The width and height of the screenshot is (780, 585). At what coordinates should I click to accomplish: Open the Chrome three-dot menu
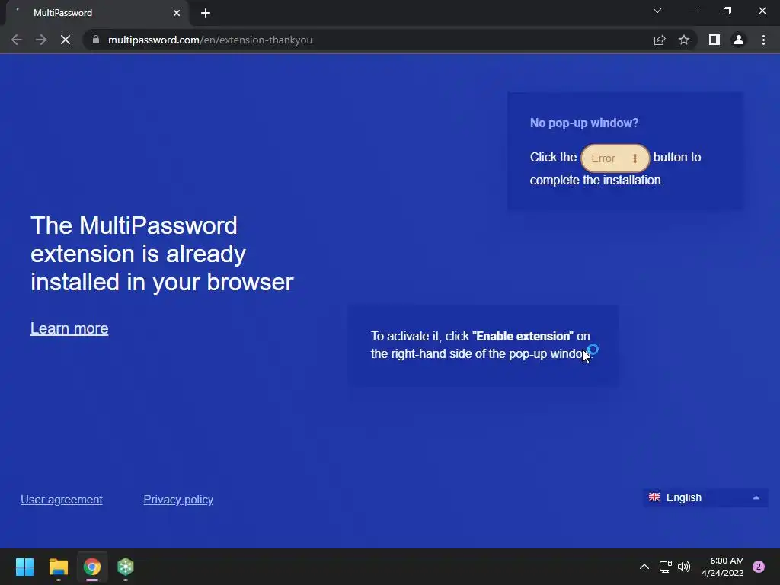763,40
